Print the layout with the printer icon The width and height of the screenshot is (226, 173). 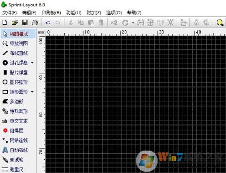click(x=35, y=22)
